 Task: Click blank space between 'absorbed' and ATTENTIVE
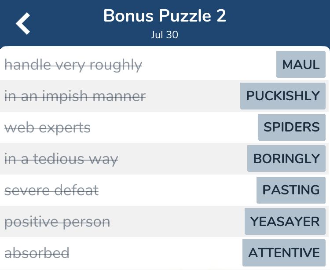(x=154, y=253)
